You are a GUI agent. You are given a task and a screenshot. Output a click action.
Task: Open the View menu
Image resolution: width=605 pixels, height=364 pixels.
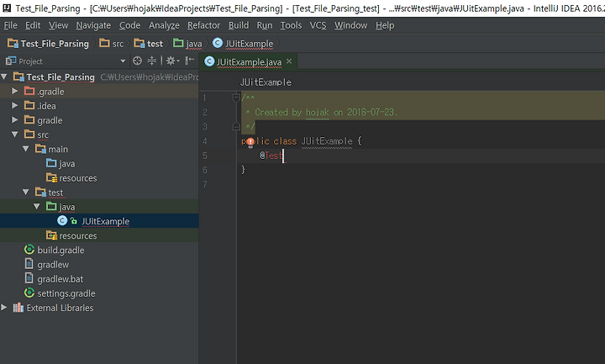tap(58, 25)
